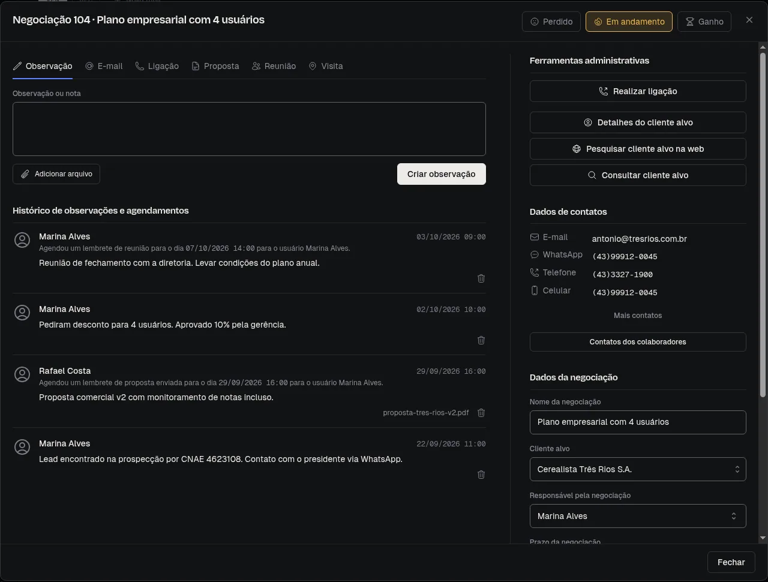768x582 pixels.
Task: Click the Mais contatos link
Action: 638,316
